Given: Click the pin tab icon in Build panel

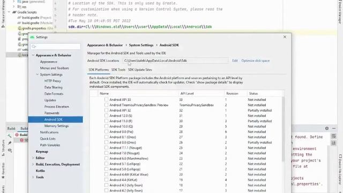Looking at the screenshot, I should pyautogui.click(x=10, y=143).
